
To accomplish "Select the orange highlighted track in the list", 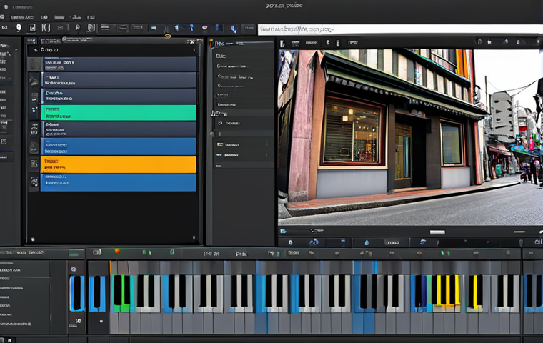I will click(119, 164).
